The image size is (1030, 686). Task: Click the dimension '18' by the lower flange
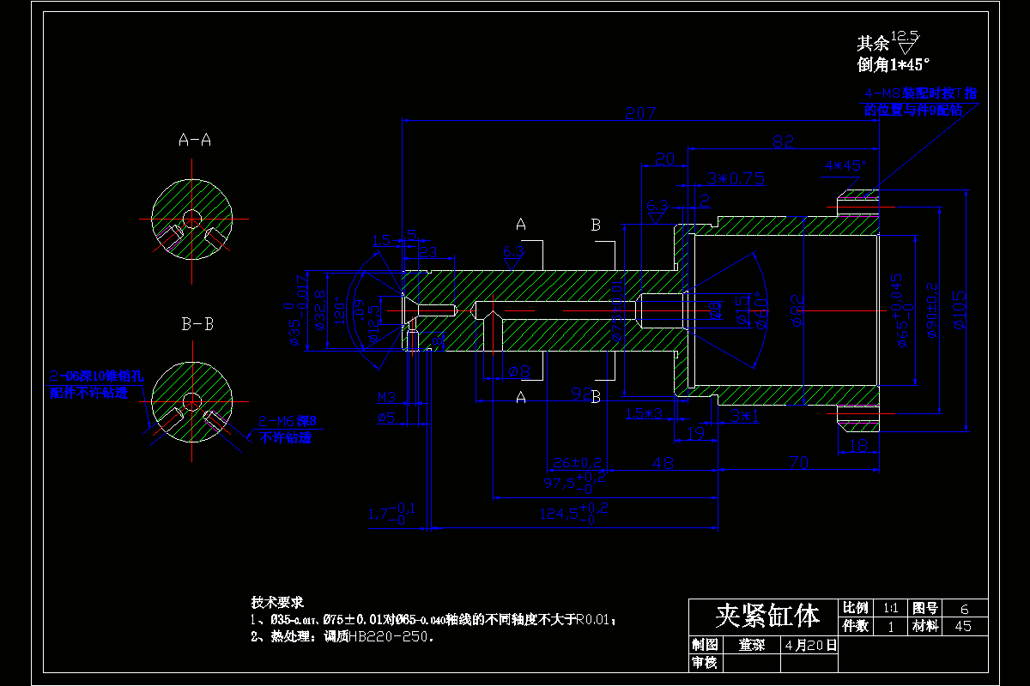(858, 444)
